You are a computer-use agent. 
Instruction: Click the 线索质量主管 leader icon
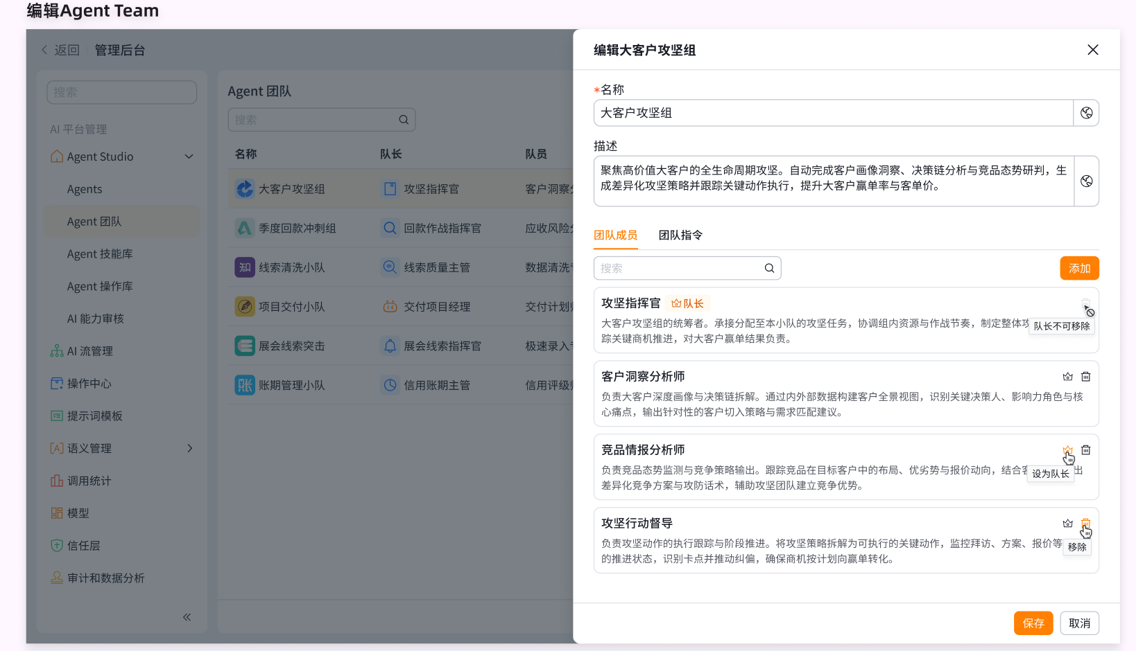[390, 267]
